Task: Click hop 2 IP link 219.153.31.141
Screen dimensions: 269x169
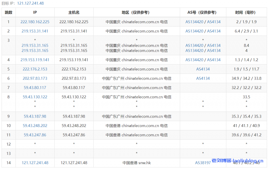Action: pyautogui.click(x=35, y=31)
